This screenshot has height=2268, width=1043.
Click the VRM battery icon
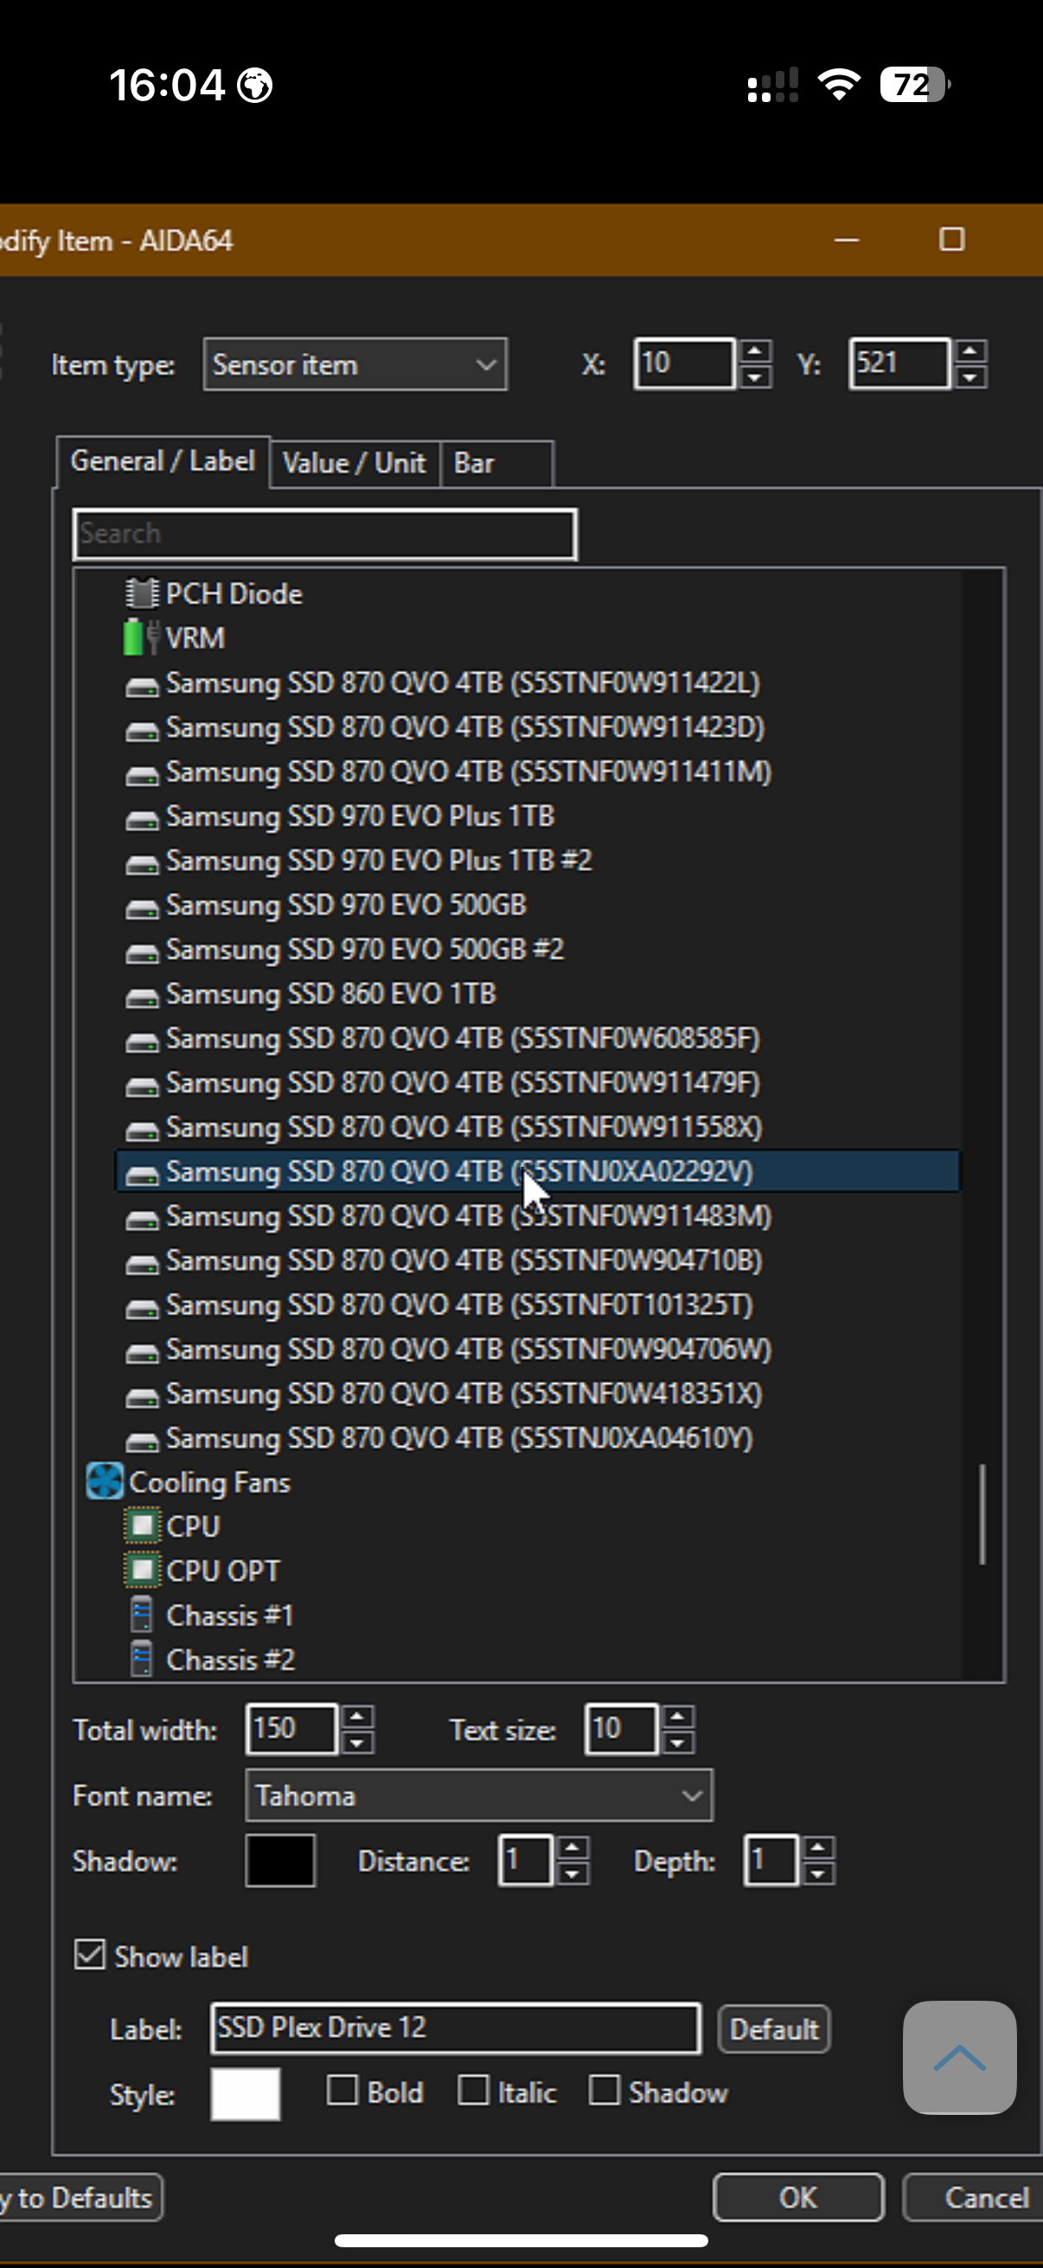[142, 637]
